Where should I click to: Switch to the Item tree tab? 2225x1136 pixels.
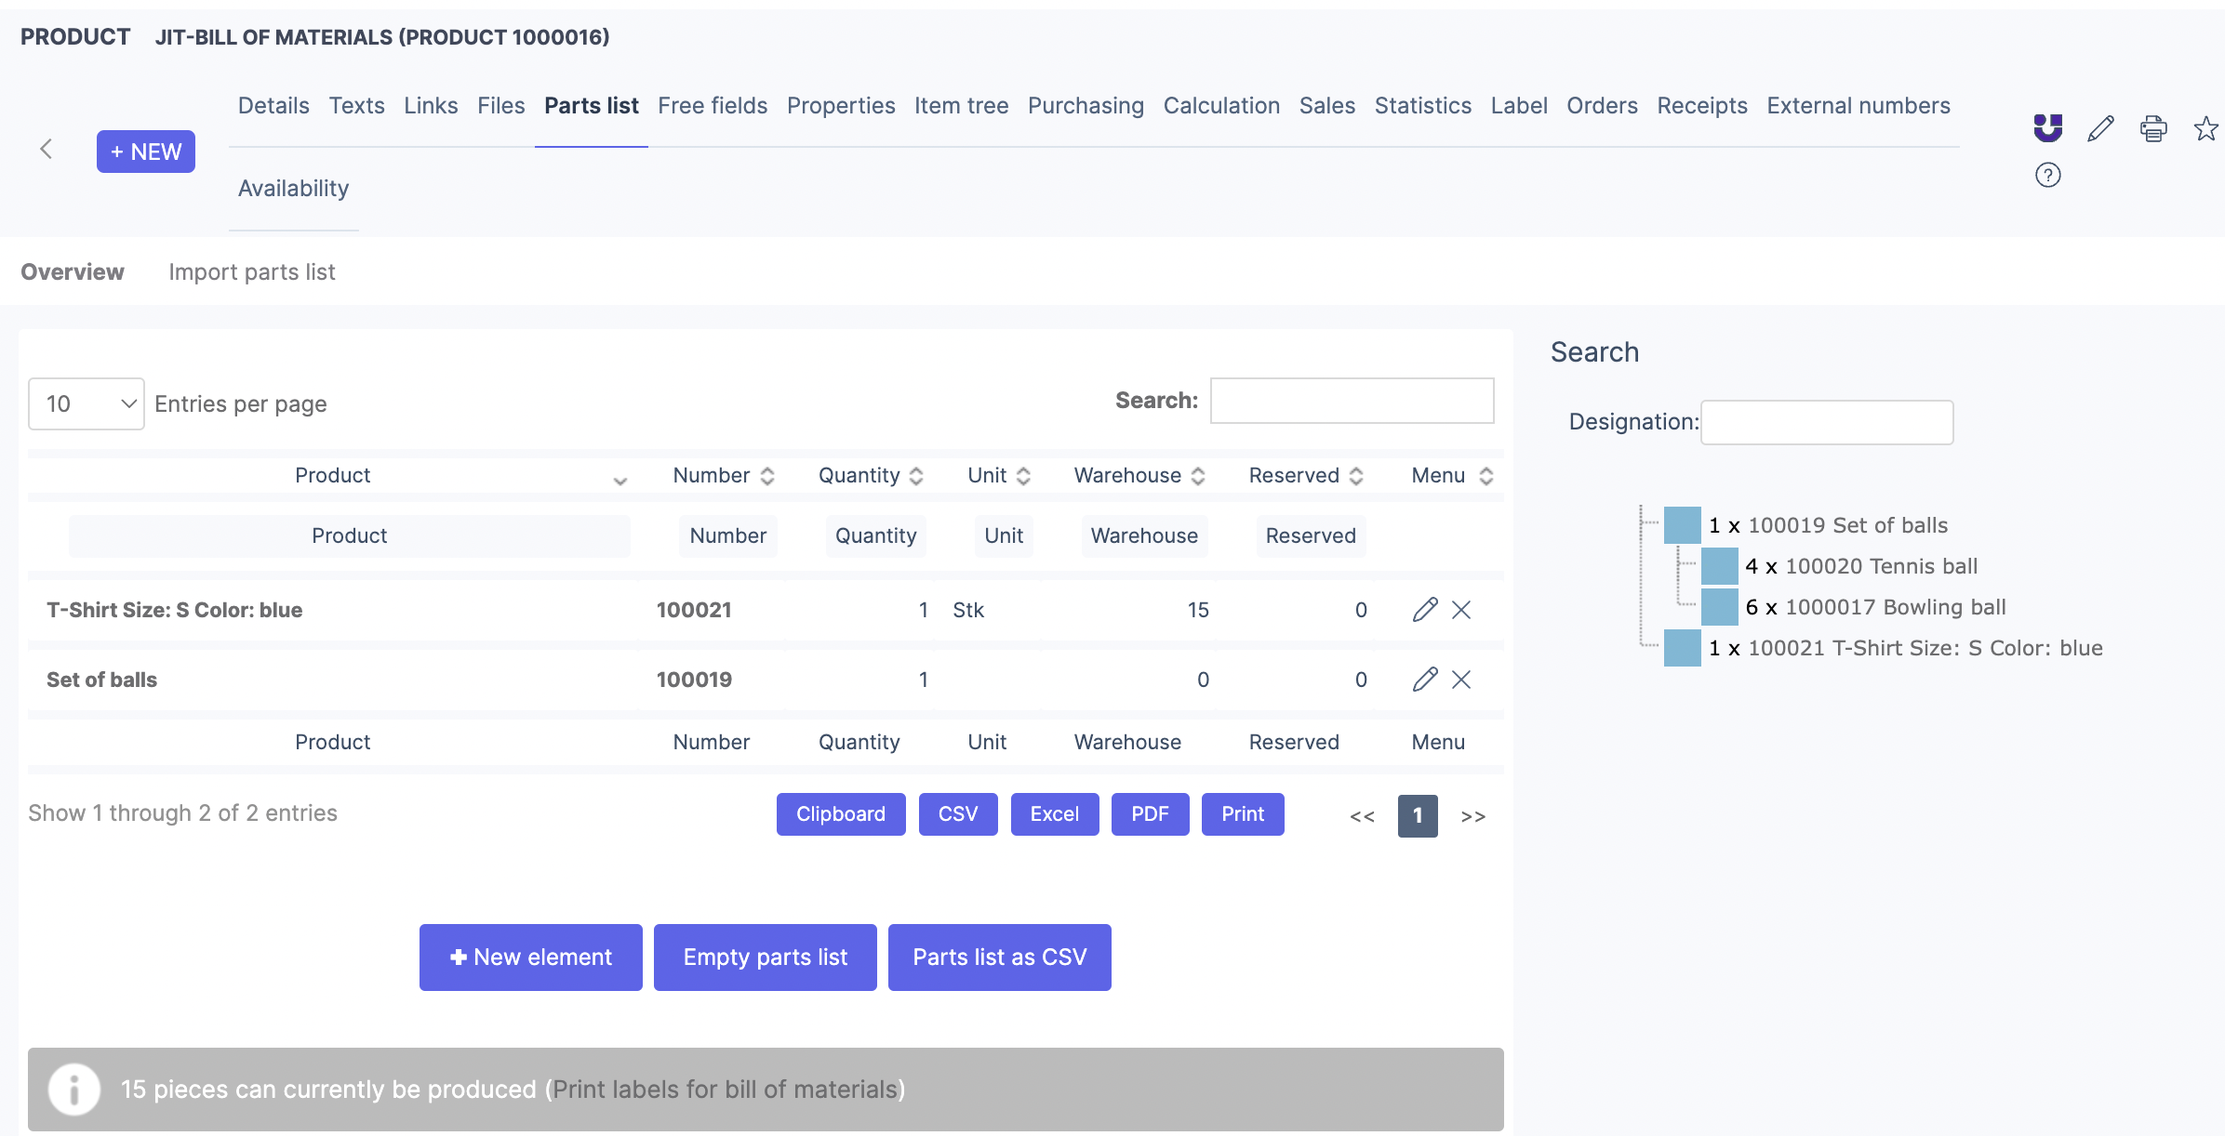coord(961,106)
